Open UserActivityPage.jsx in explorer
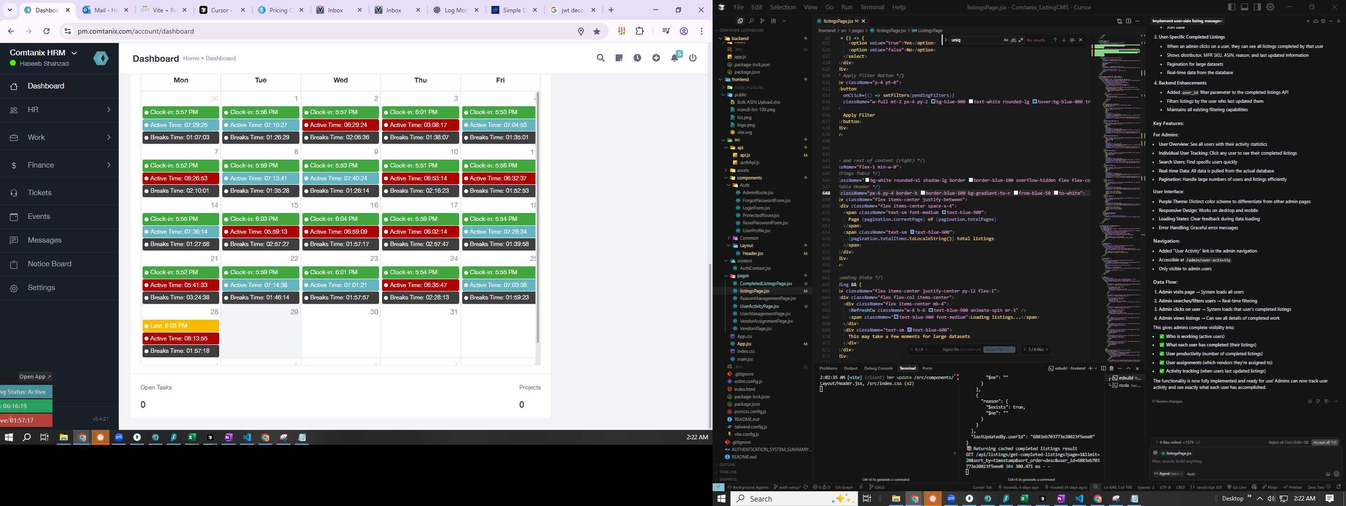The width and height of the screenshot is (1346, 506). tap(759, 306)
